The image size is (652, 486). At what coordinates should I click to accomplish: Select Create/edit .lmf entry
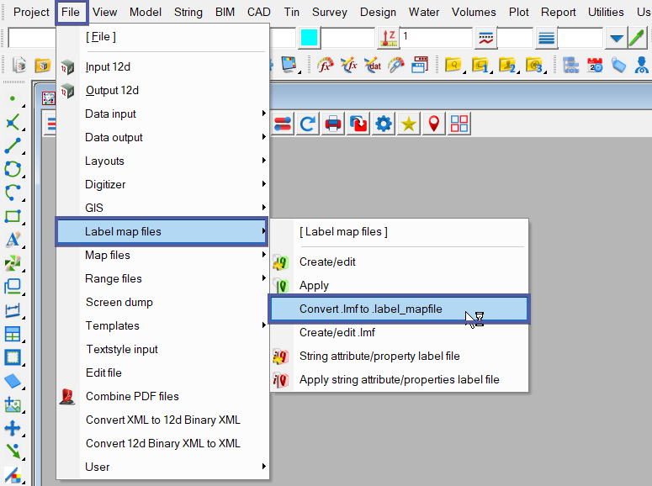point(399,333)
